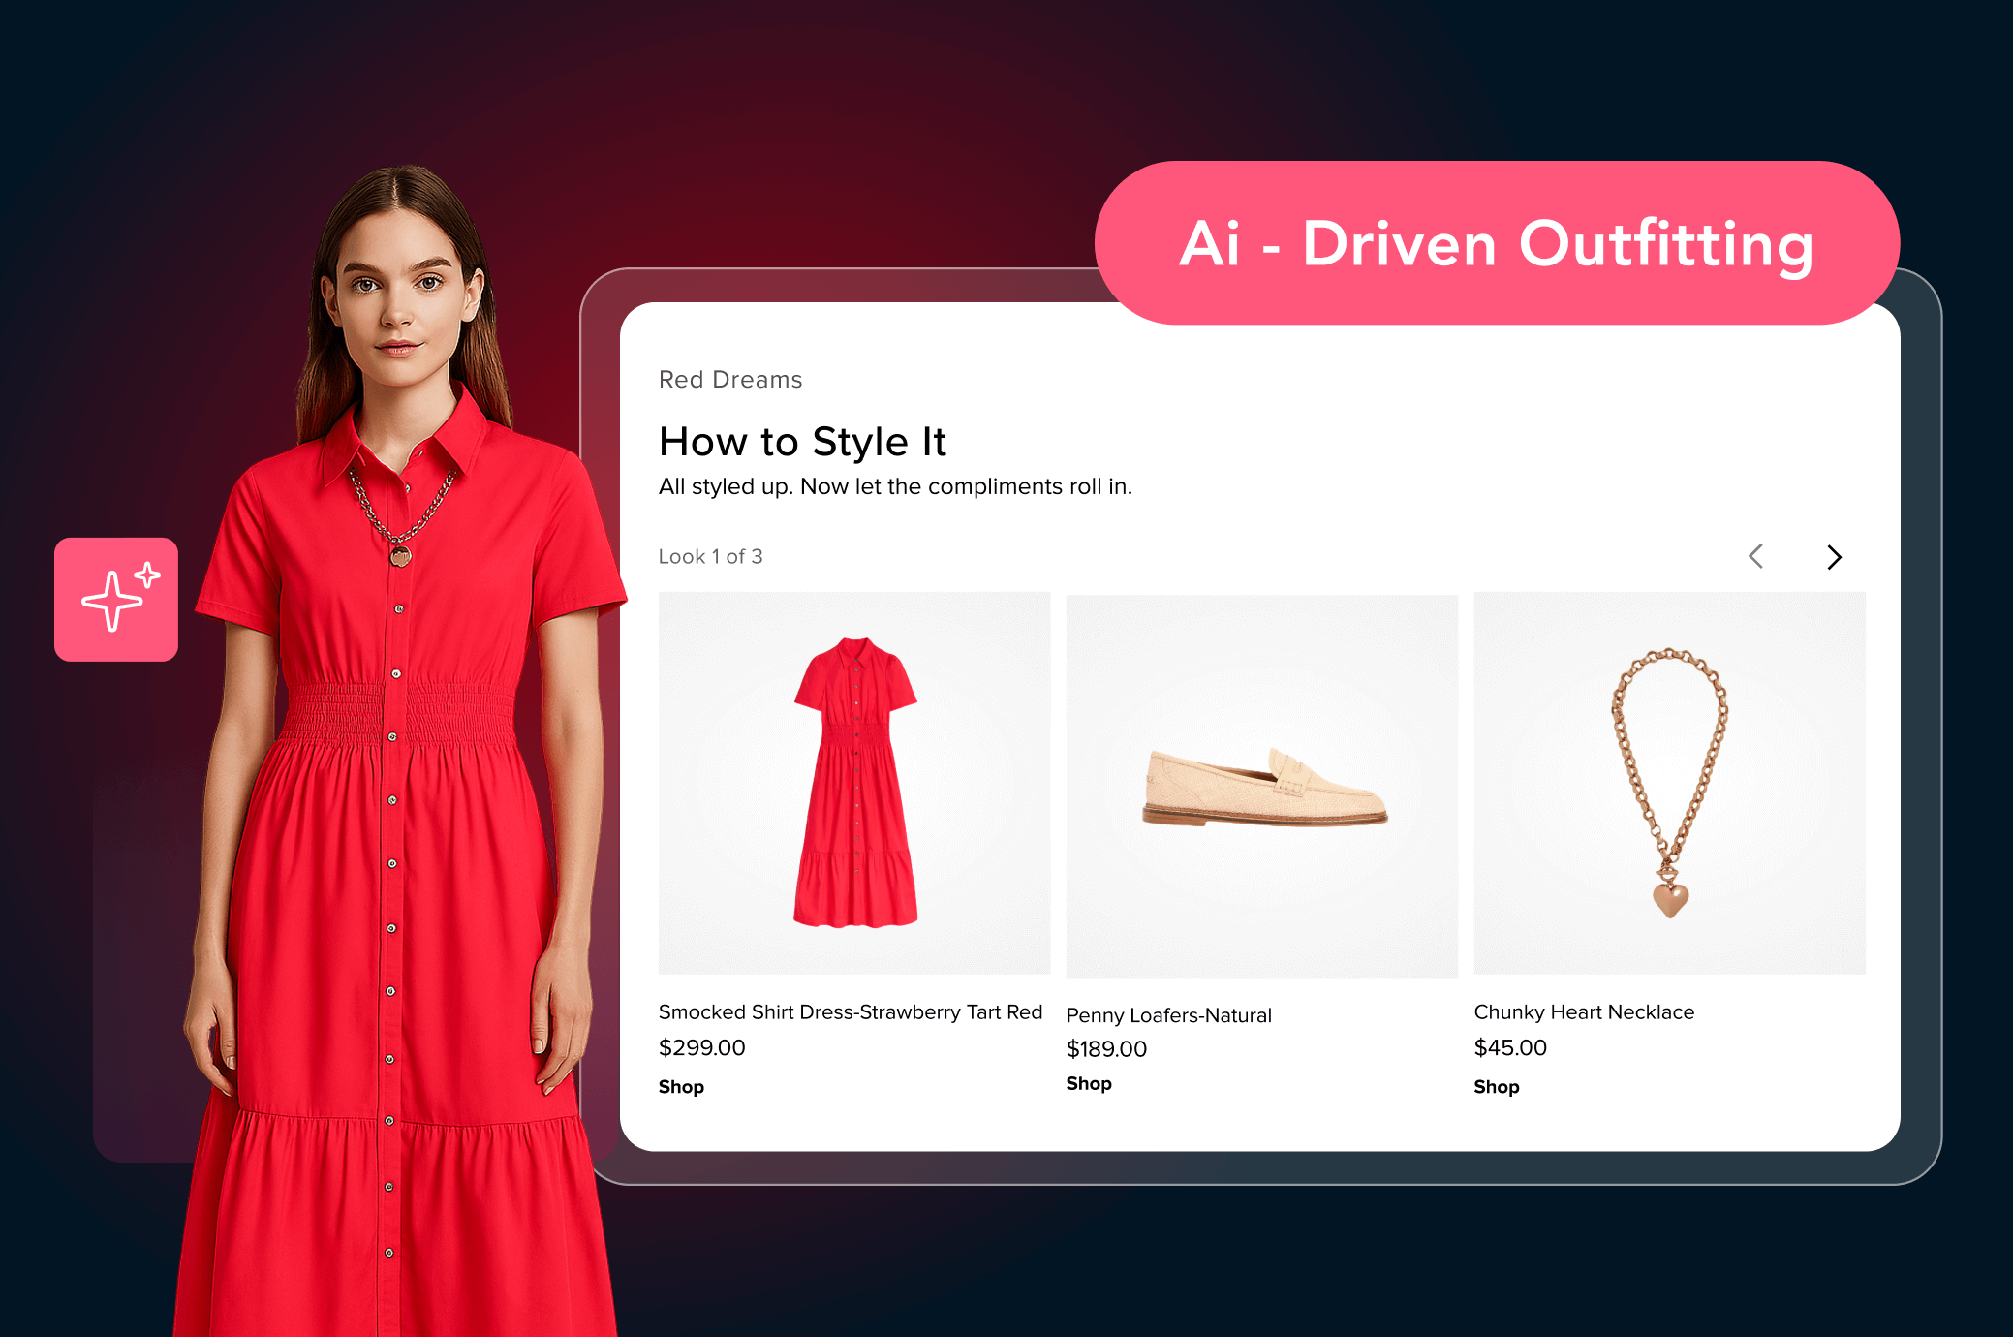Select the AI - Driven Outfitting badge
Screen dimensions: 2013x1337
tap(1498, 243)
